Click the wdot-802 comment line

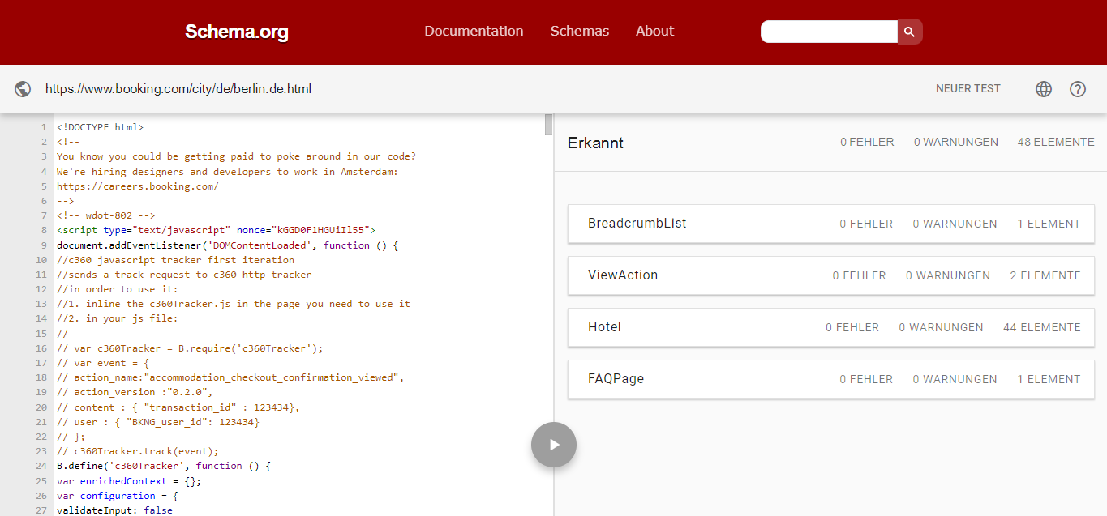tap(105, 215)
